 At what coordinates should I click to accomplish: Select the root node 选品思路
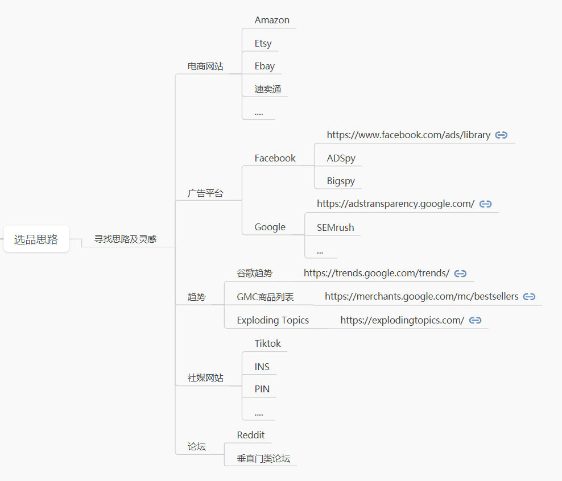click(36, 239)
